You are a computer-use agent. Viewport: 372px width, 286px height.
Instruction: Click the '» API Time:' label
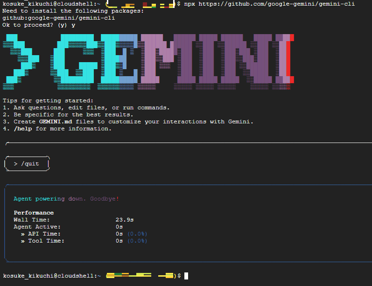pos(41,234)
